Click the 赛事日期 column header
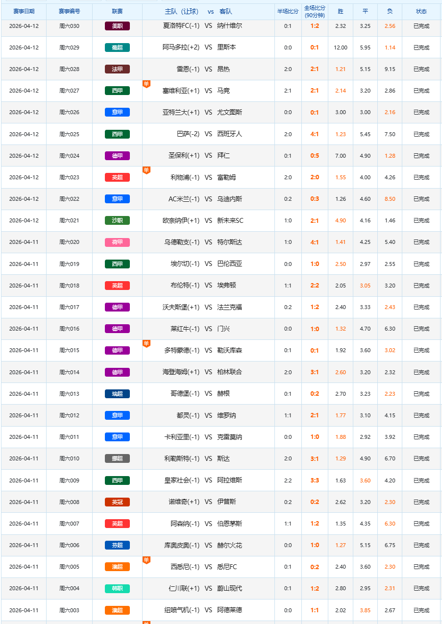The image size is (442, 624). (24, 11)
